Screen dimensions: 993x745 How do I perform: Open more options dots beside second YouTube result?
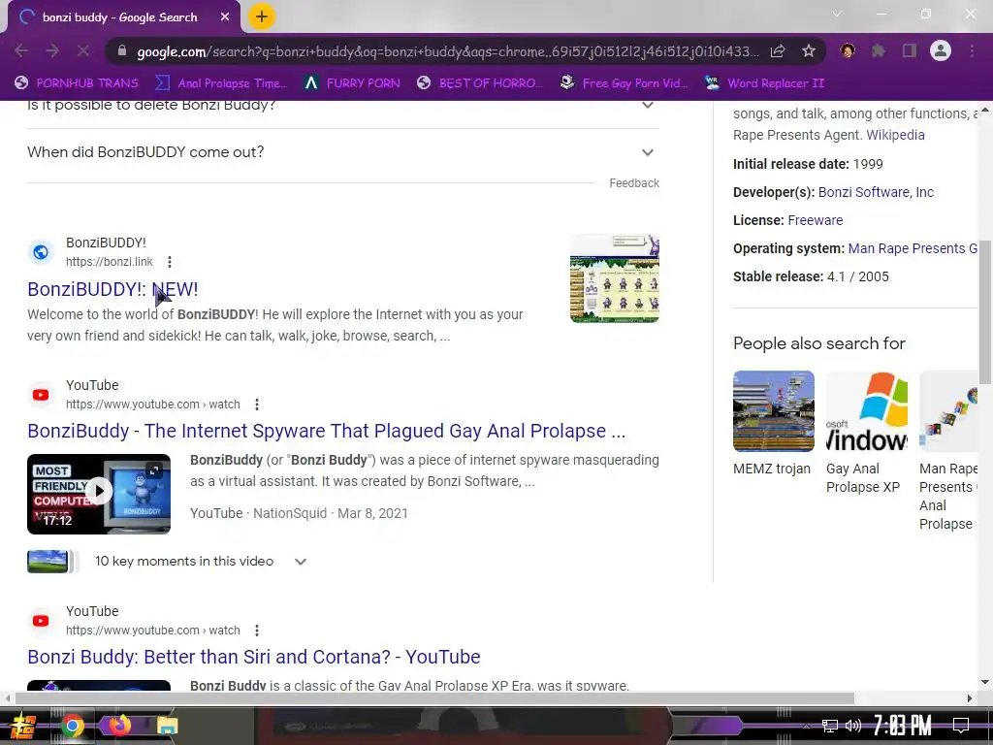tap(256, 631)
